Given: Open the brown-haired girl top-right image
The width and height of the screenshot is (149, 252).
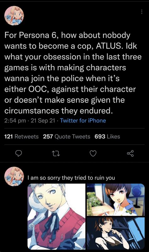Looking at the screenshot, I should point(116,200).
